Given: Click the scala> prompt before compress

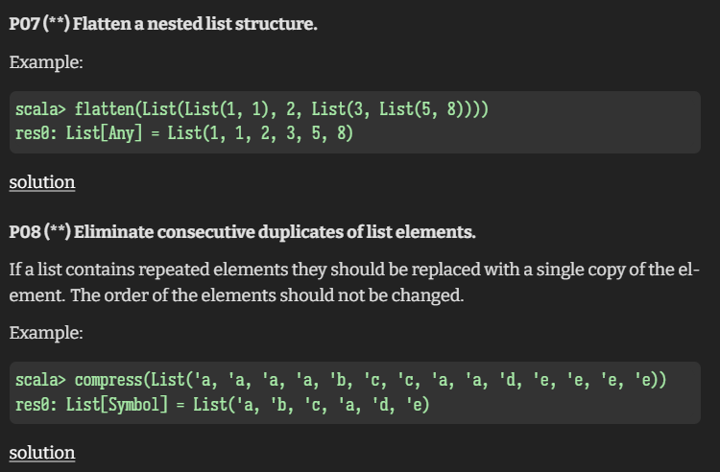Looking at the screenshot, I should click(x=41, y=380).
